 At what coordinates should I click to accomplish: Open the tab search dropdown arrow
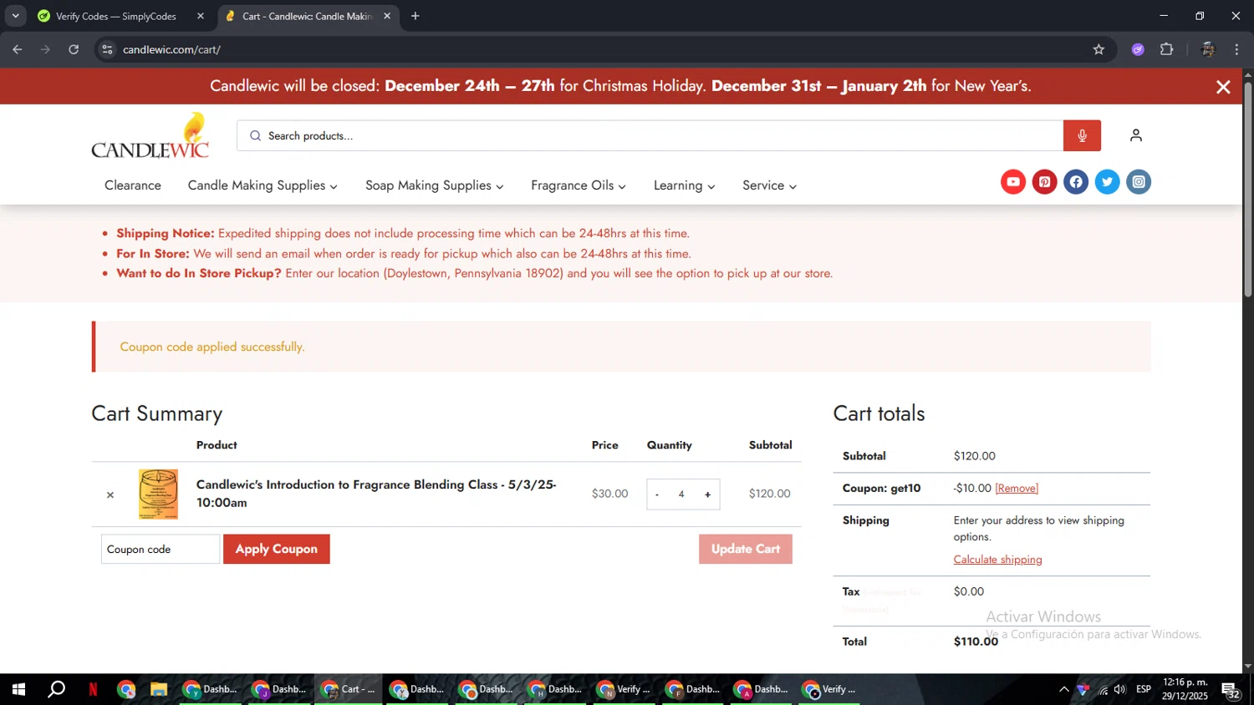(x=15, y=16)
